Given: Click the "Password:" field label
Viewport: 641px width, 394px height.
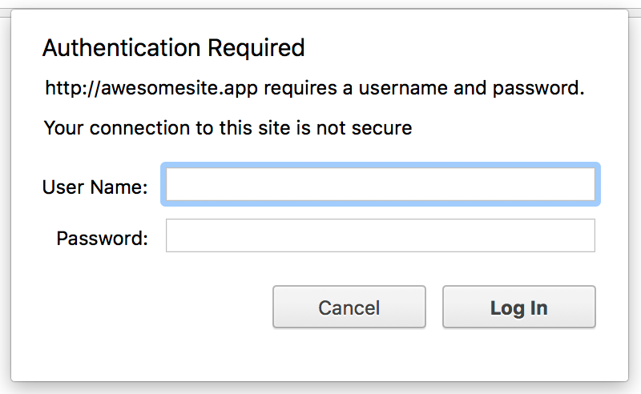Looking at the screenshot, I should coord(103,238).
